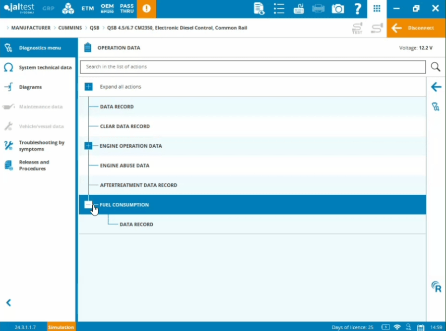Viewport: 446px width, 331px height.
Task: Click the checklist list icon in top toolbar
Action: coord(279,9)
